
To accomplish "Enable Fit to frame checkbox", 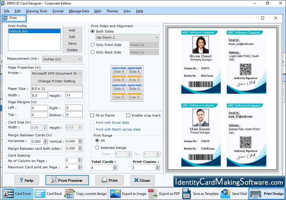I will pyautogui.click(x=92, y=115).
